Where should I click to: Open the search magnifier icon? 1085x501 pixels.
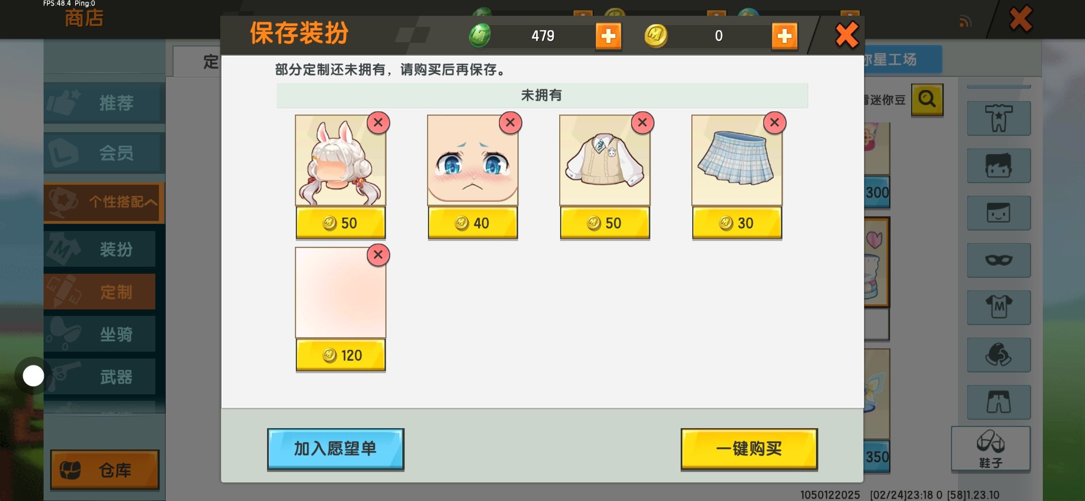pos(927,99)
